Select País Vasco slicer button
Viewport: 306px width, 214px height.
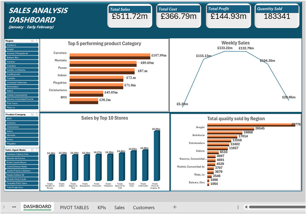[x=22, y=103]
